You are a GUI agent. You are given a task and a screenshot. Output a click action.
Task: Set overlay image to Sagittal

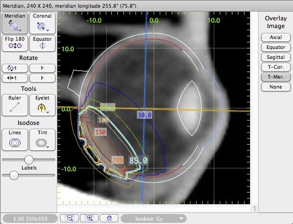[275, 57]
